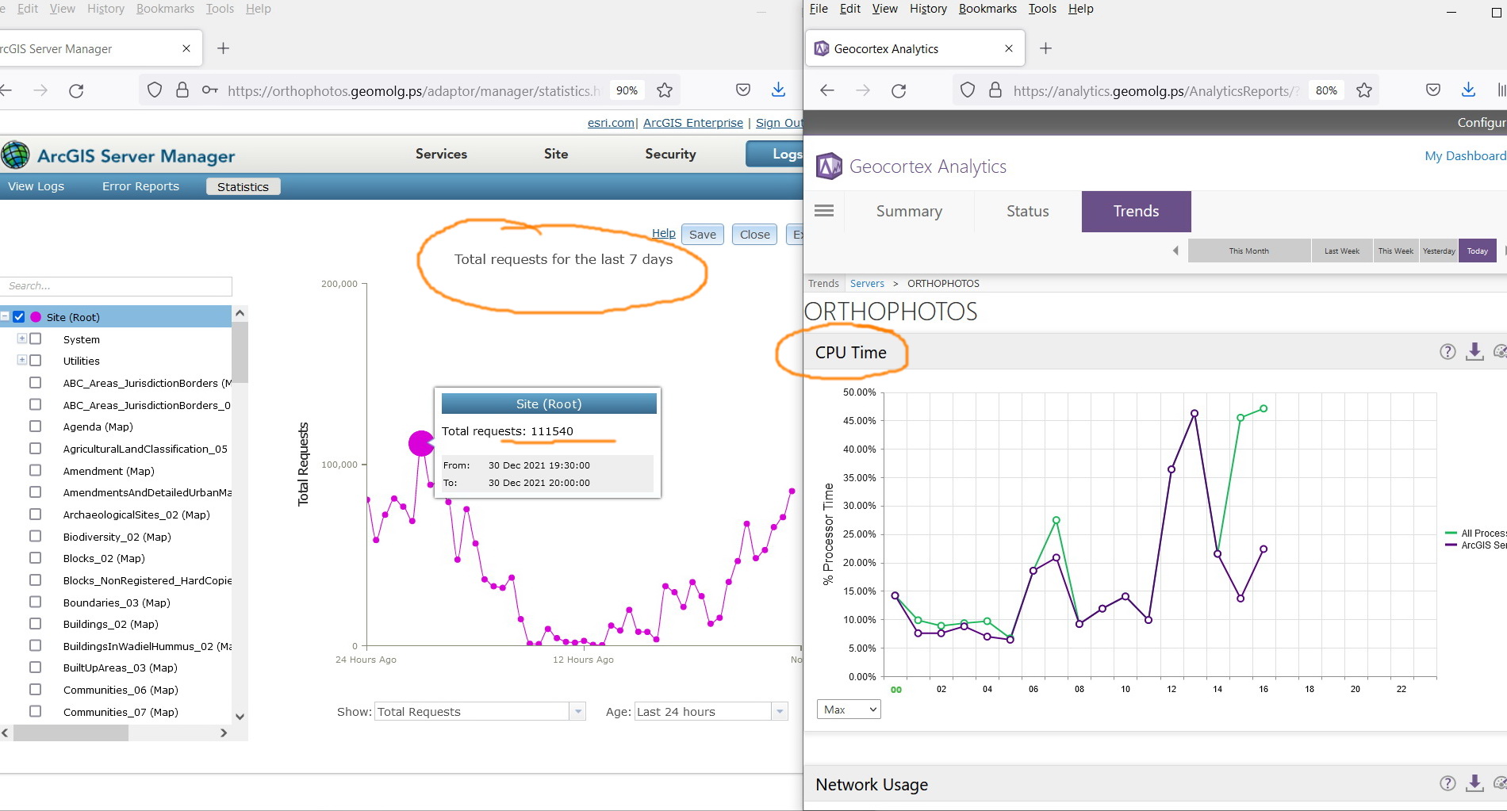This screenshot has height=811, width=1507.
Task: Go to the Services section
Action: click(x=441, y=154)
